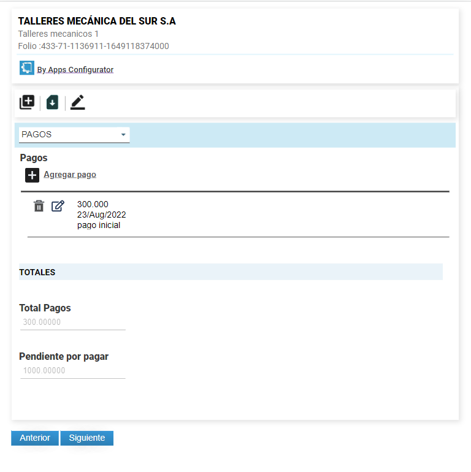Click the black plus icon beside Agregar pago
Screen dimensions: 471x472
pos(33,175)
